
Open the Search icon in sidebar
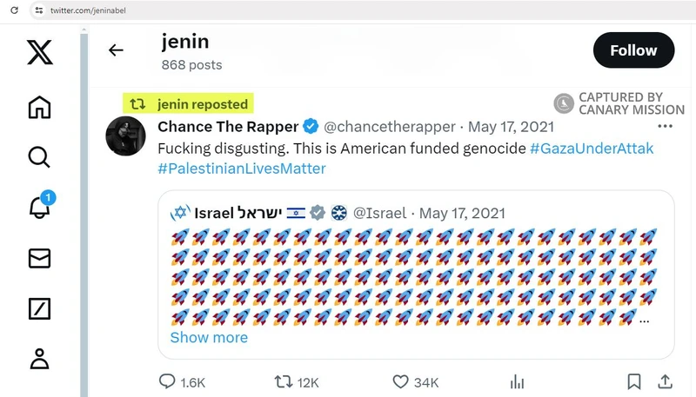coord(39,157)
